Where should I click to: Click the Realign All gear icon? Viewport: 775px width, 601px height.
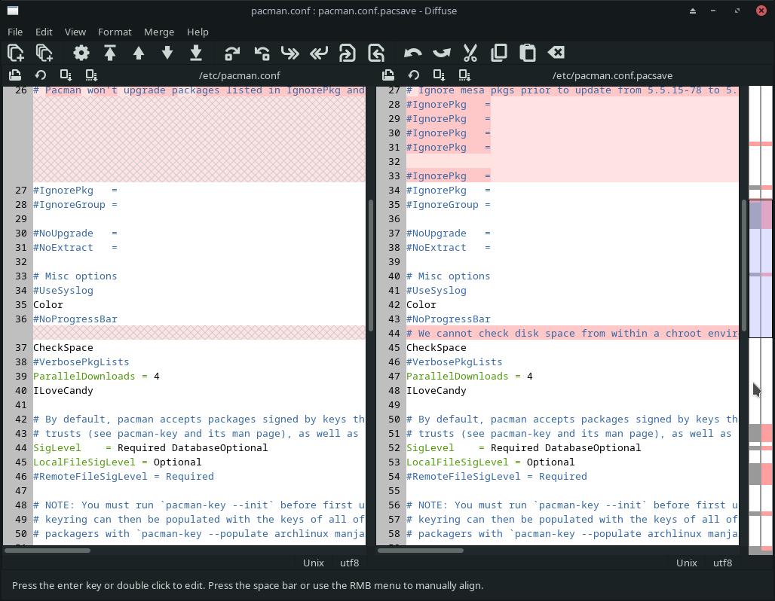coord(81,53)
